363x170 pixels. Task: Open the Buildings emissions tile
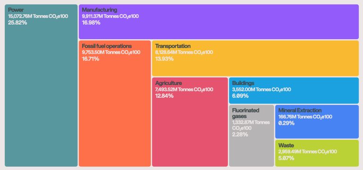click(x=294, y=91)
